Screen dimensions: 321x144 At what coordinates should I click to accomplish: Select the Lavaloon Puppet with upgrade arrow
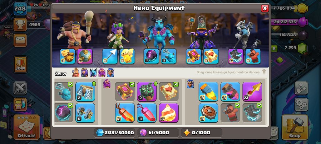(x=146, y=91)
